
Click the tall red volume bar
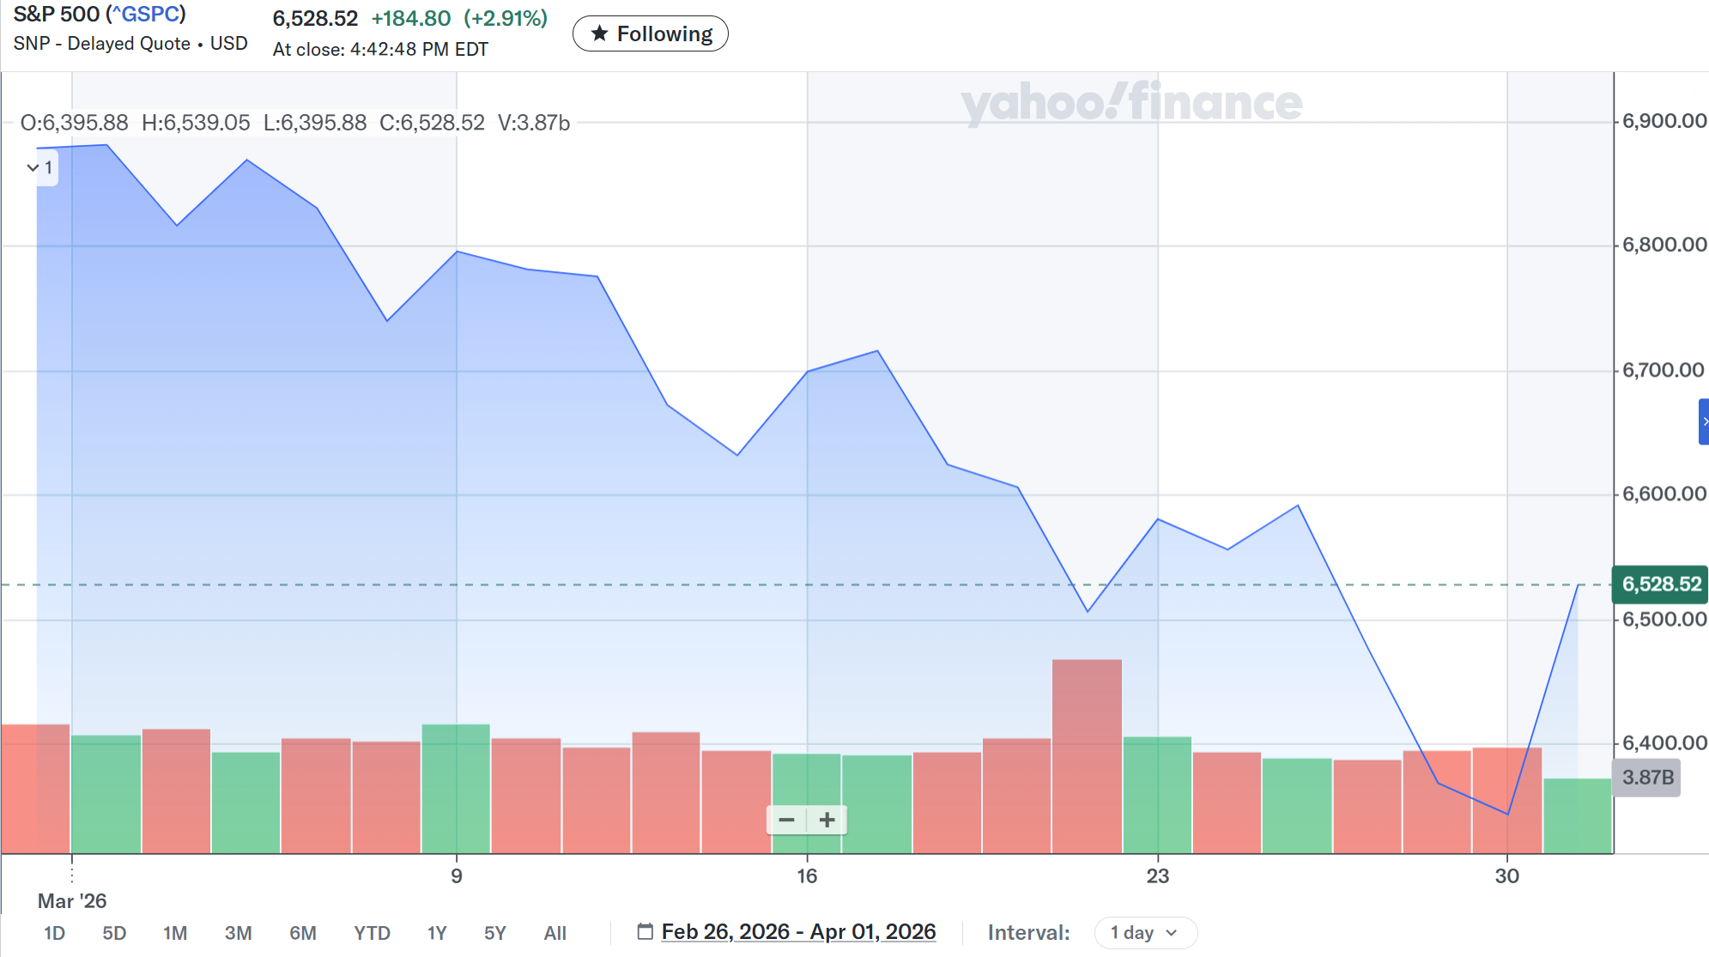[x=1087, y=755]
